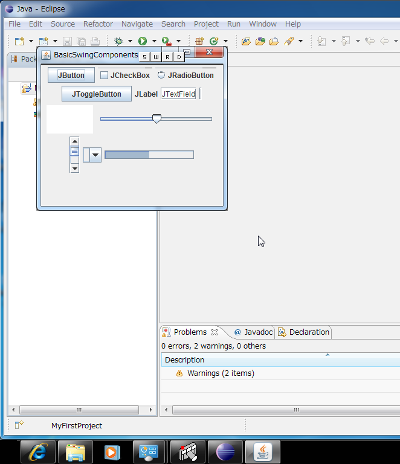The image size is (400, 464).
Task: Click the Description column header
Action: [x=185, y=360]
